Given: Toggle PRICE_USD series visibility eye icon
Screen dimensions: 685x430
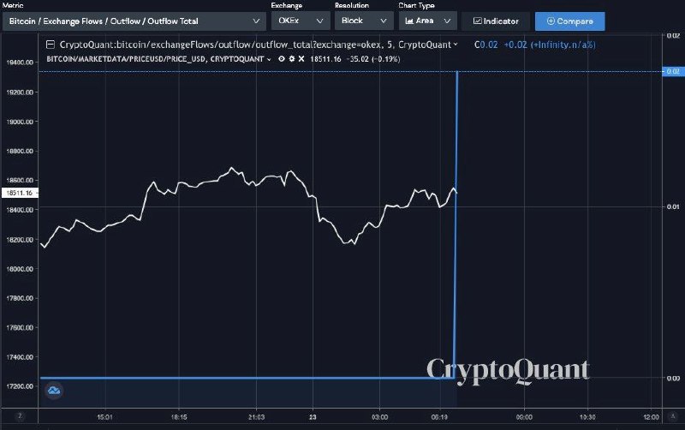Looking at the screenshot, I should coord(282,58).
